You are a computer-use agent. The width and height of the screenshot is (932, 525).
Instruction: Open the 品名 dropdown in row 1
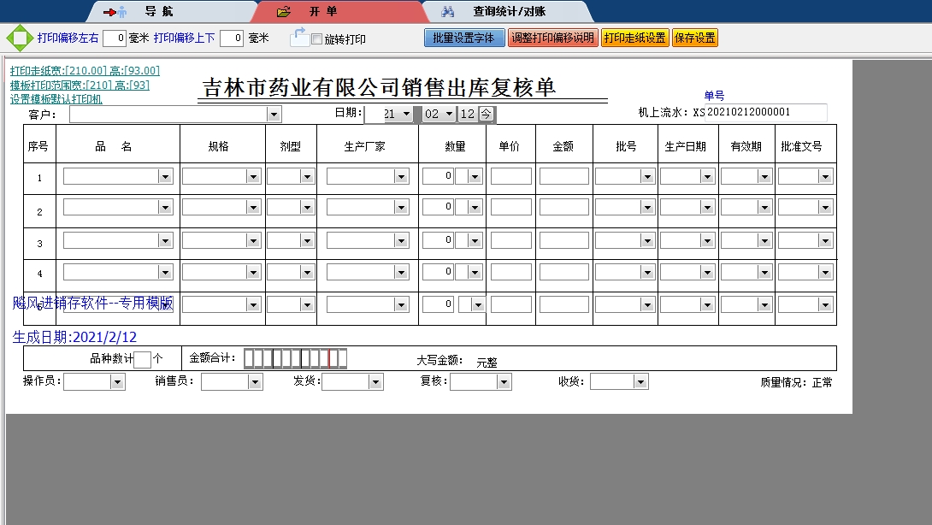pyautogui.click(x=165, y=176)
